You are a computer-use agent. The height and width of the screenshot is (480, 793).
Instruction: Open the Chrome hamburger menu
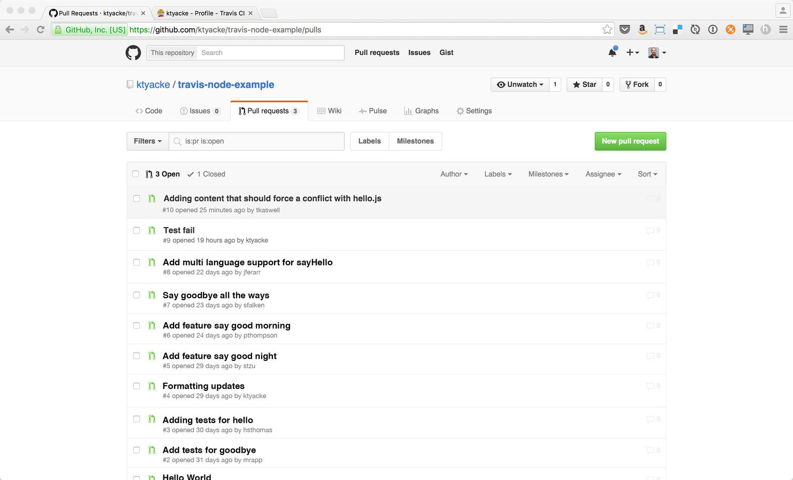[783, 29]
